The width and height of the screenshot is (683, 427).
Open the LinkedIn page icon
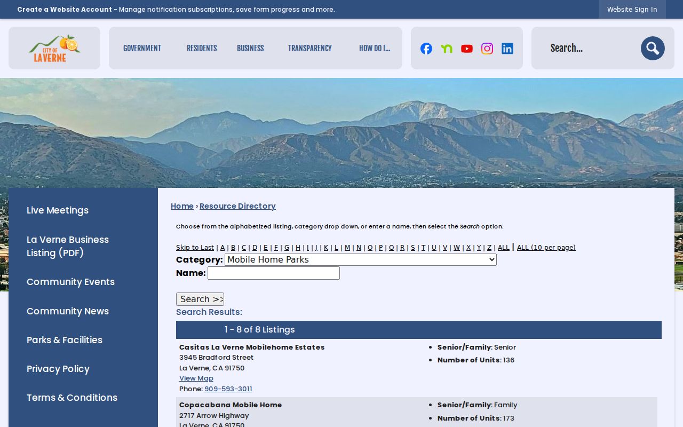point(507,49)
